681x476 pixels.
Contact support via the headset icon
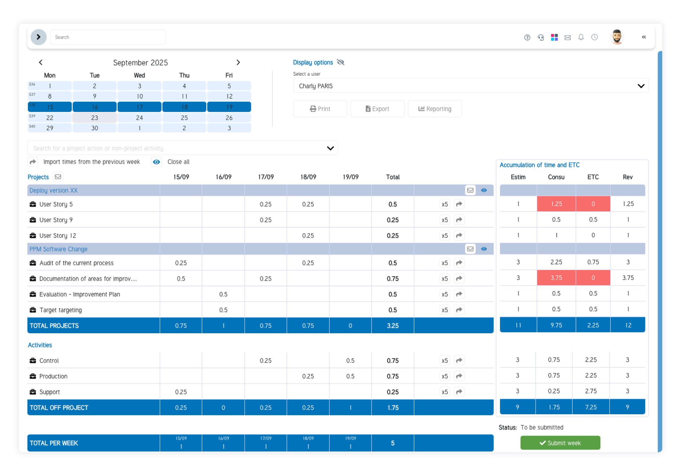(x=541, y=37)
